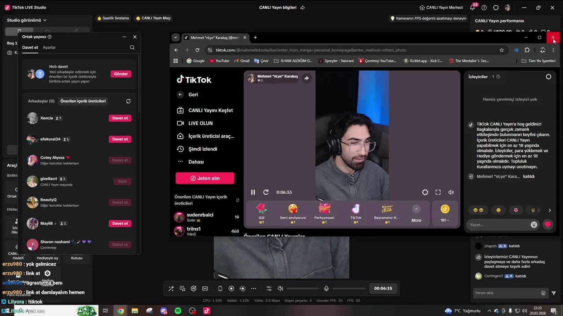Image resolution: width=563 pixels, height=316 pixels.
Task: Adjust the speaker volume slider
Action: click(303, 288)
